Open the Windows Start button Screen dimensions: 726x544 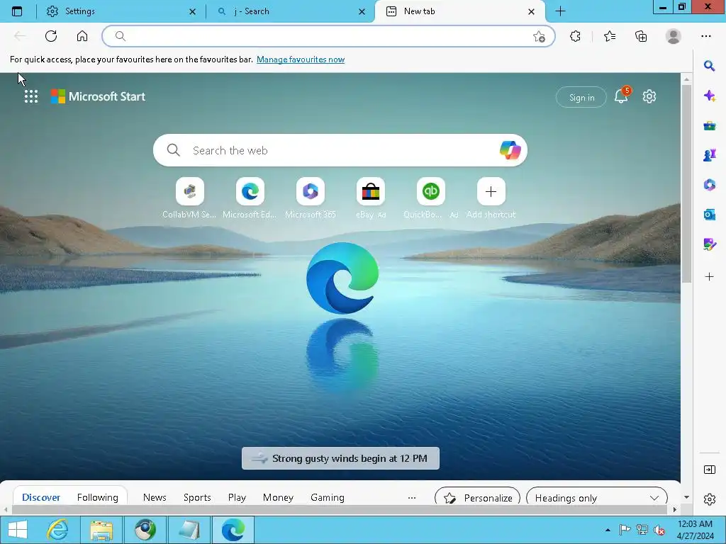18,530
